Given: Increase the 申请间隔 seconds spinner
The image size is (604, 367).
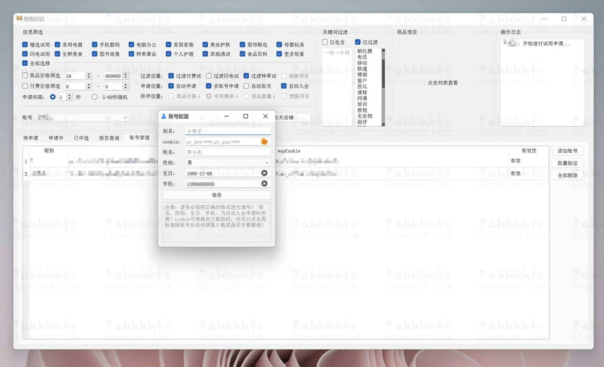Looking at the screenshot, I should (x=69, y=95).
